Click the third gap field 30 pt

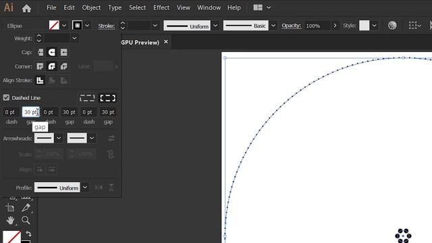(x=108, y=112)
